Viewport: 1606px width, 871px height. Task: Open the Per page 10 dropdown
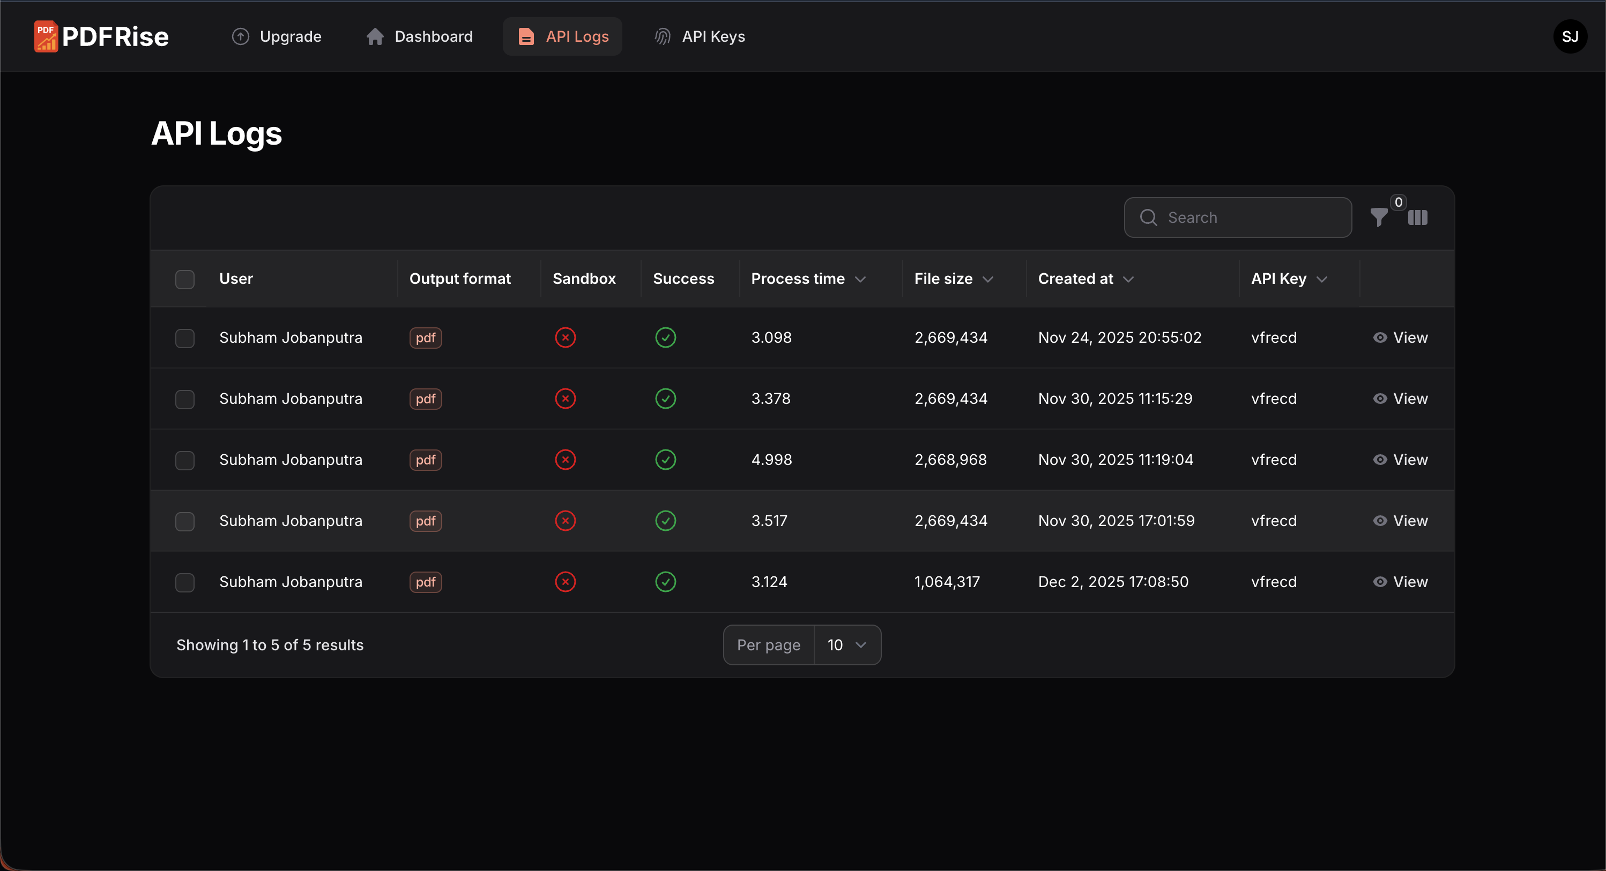pos(846,645)
